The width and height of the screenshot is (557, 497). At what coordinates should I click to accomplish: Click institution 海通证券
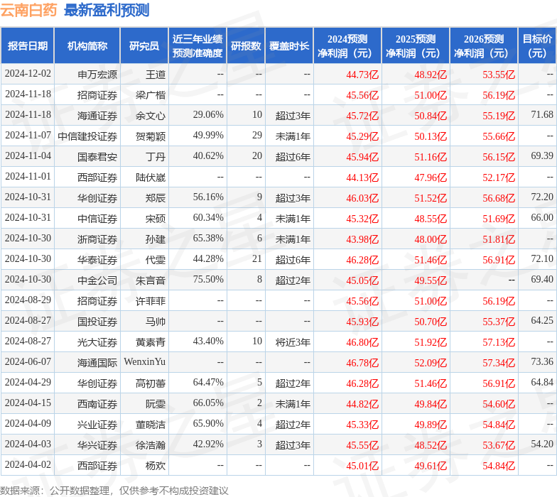pos(97,116)
